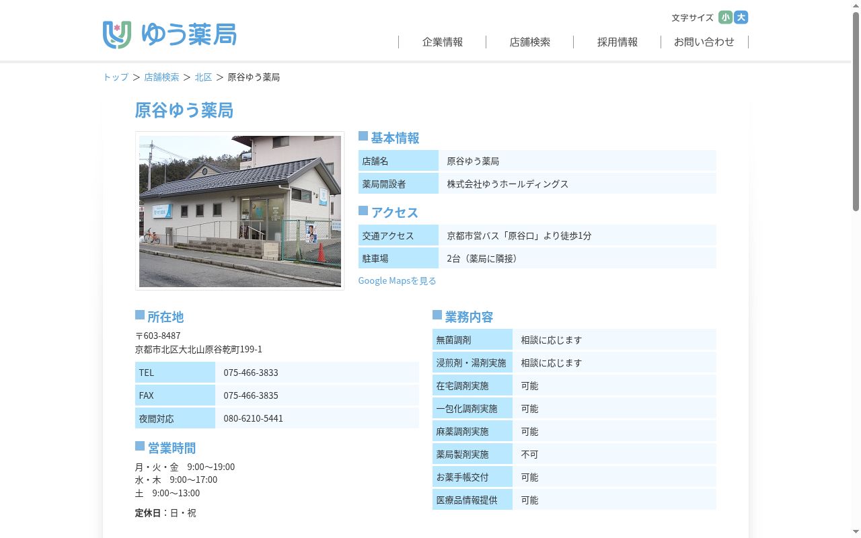Image resolution: width=861 pixels, height=538 pixels.
Task: Click the 在宅調剤実施 row label
Action: tap(472, 386)
